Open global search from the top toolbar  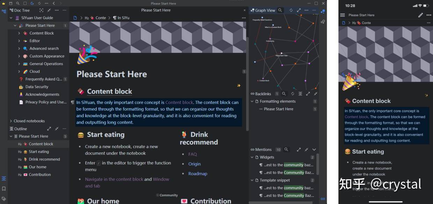[x=18, y=3]
